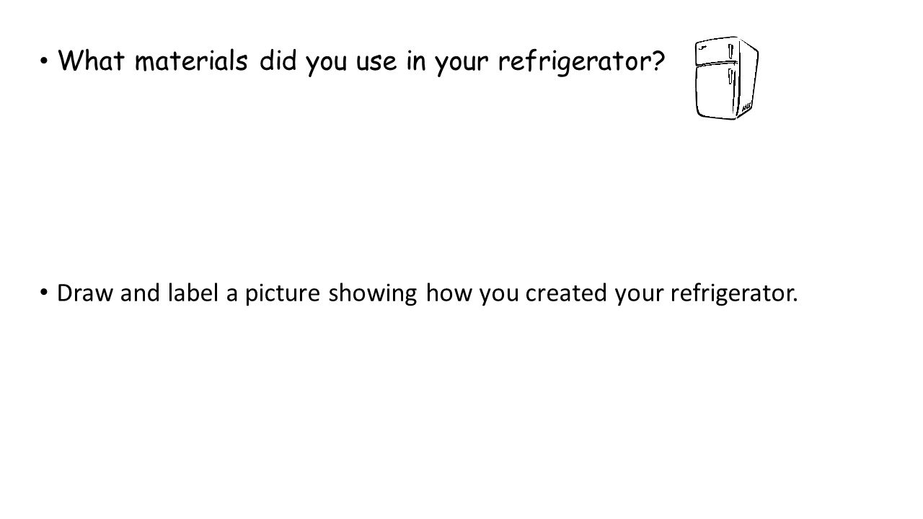Click the lower door of the refrigerator drawing

[716, 91]
